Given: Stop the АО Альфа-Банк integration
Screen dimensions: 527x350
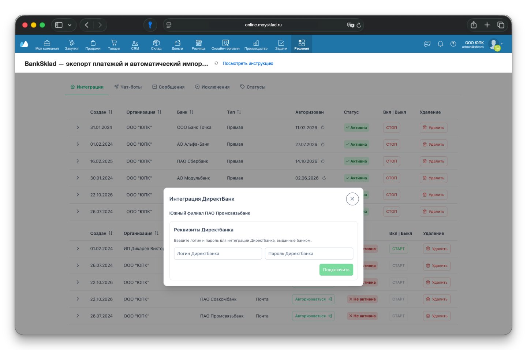Looking at the screenshot, I should tap(392, 144).
